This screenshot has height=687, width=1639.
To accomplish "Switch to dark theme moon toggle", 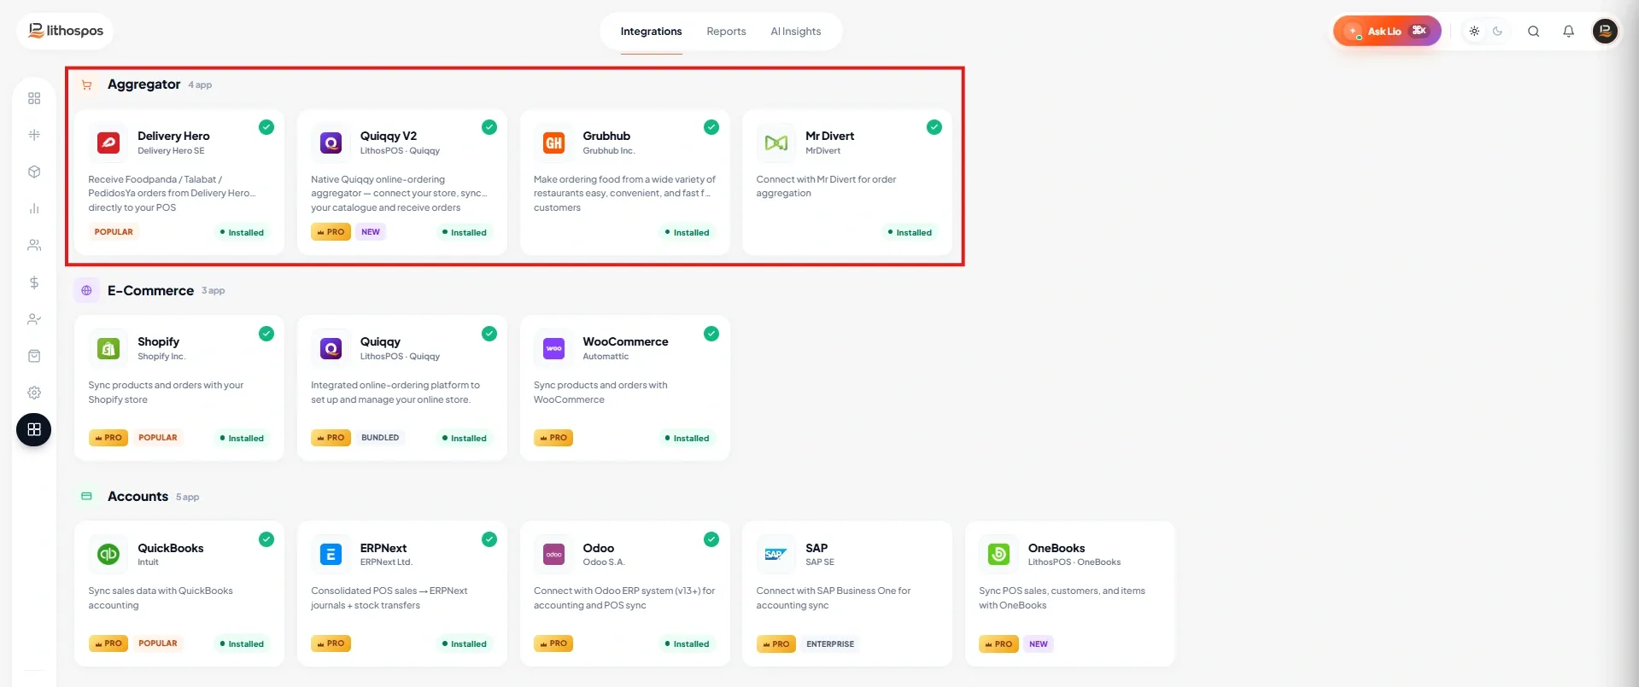I will pos(1497,31).
